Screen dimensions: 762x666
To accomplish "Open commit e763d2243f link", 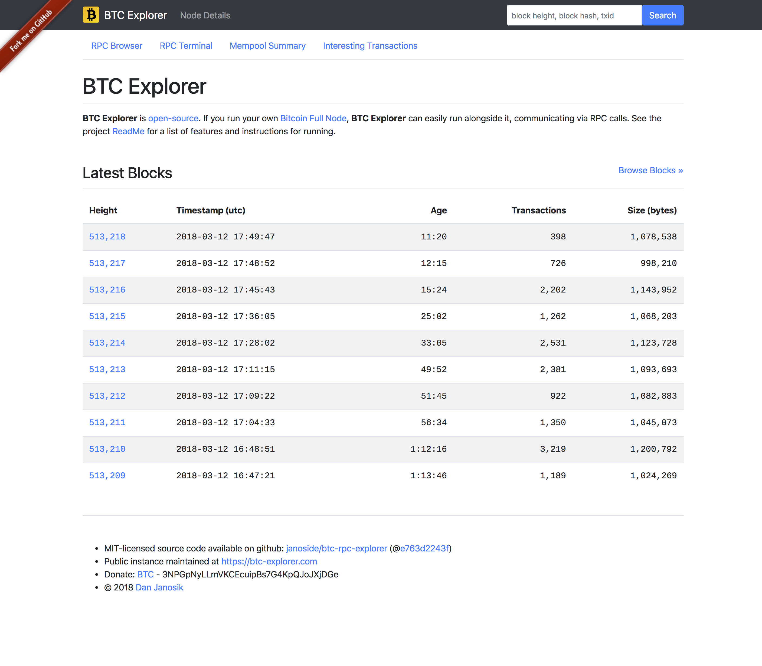I will pyautogui.click(x=424, y=548).
